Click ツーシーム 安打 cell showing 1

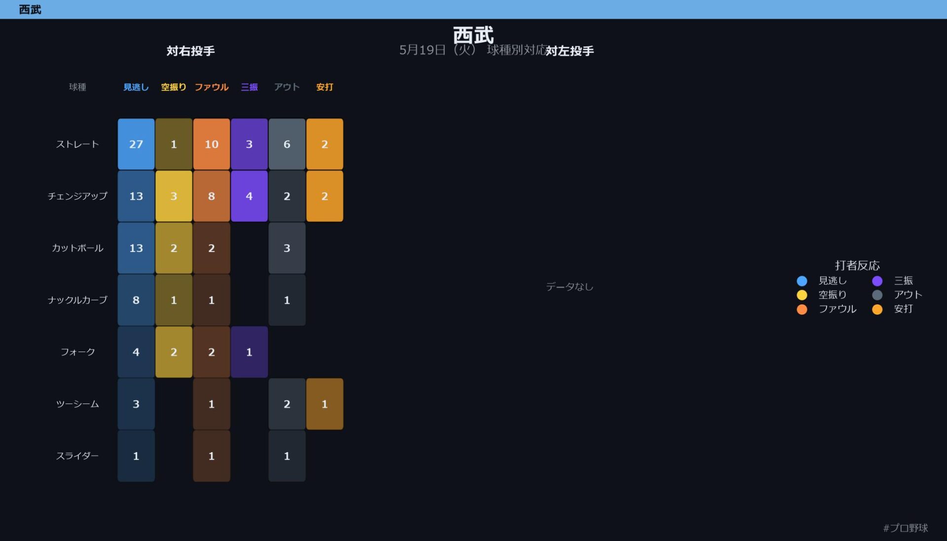click(325, 404)
